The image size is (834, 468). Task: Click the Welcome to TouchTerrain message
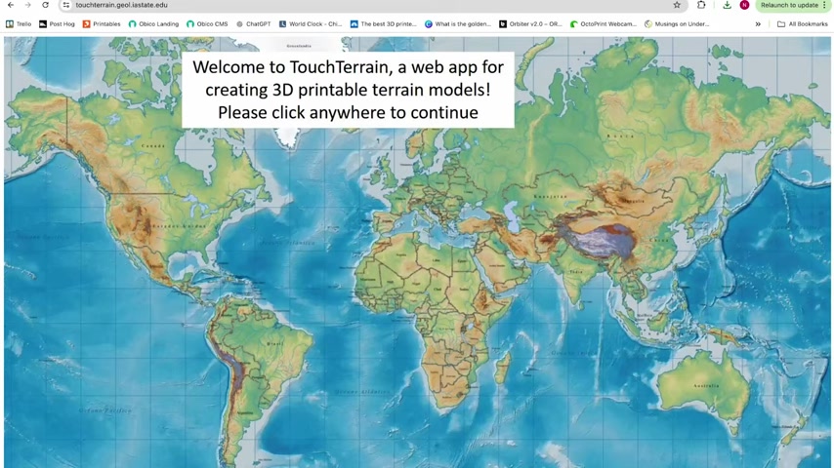[x=348, y=90]
